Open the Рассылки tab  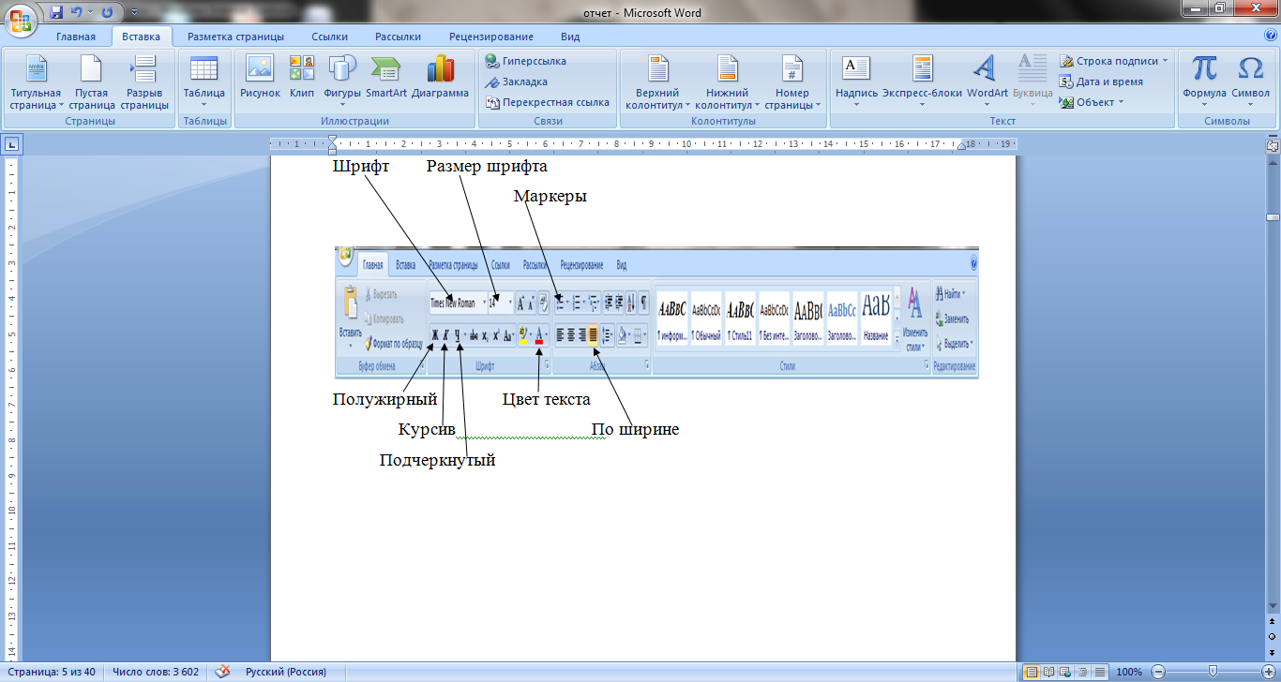point(398,37)
